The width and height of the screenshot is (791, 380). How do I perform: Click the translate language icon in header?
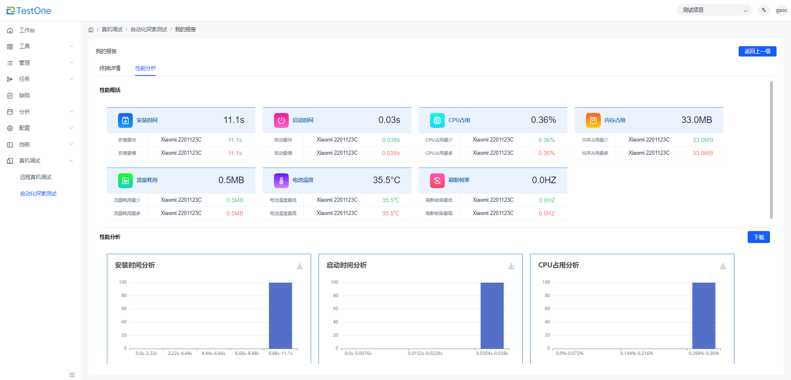pyautogui.click(x=764, y=10)
